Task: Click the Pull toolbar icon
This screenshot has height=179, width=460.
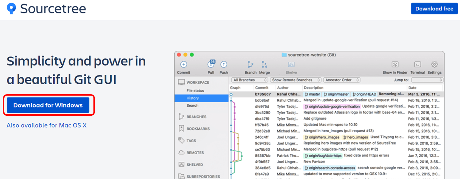Action: point(211,64)
